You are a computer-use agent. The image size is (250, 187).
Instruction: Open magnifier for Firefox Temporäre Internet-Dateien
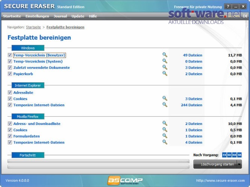pyautogui.click(x=165, y=142)
